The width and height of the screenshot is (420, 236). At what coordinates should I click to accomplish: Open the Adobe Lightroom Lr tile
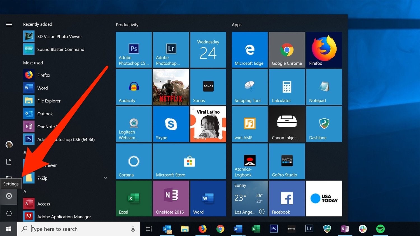171,50
